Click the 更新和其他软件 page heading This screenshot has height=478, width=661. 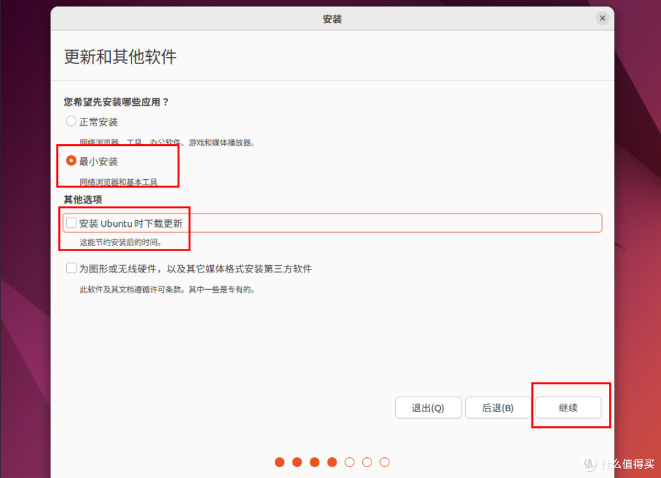(119, 57)
